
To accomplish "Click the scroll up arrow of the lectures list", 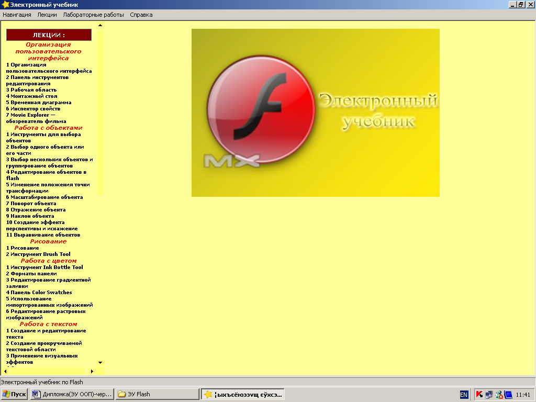I will coord(100,25).
